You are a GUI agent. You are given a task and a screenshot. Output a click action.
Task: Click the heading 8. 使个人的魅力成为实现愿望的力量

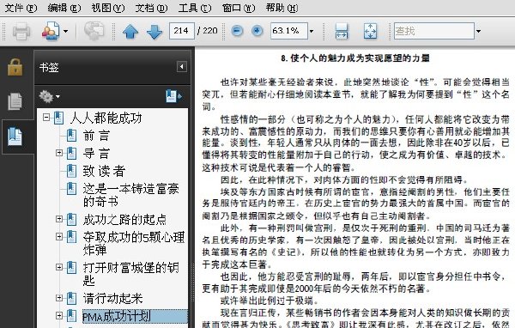[x=355, y=58]
